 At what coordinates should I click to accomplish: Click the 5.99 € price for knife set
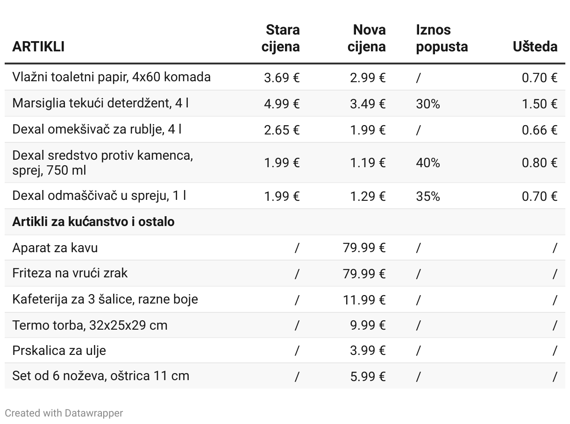click(x=368, y=376)
